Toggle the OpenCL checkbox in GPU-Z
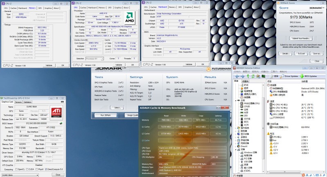327x177 pixels. pos(16,169)
